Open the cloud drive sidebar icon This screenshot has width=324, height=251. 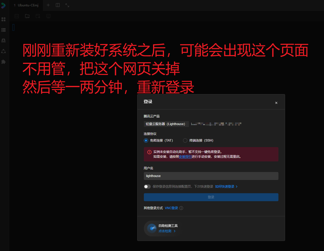(x=3, y=41)
